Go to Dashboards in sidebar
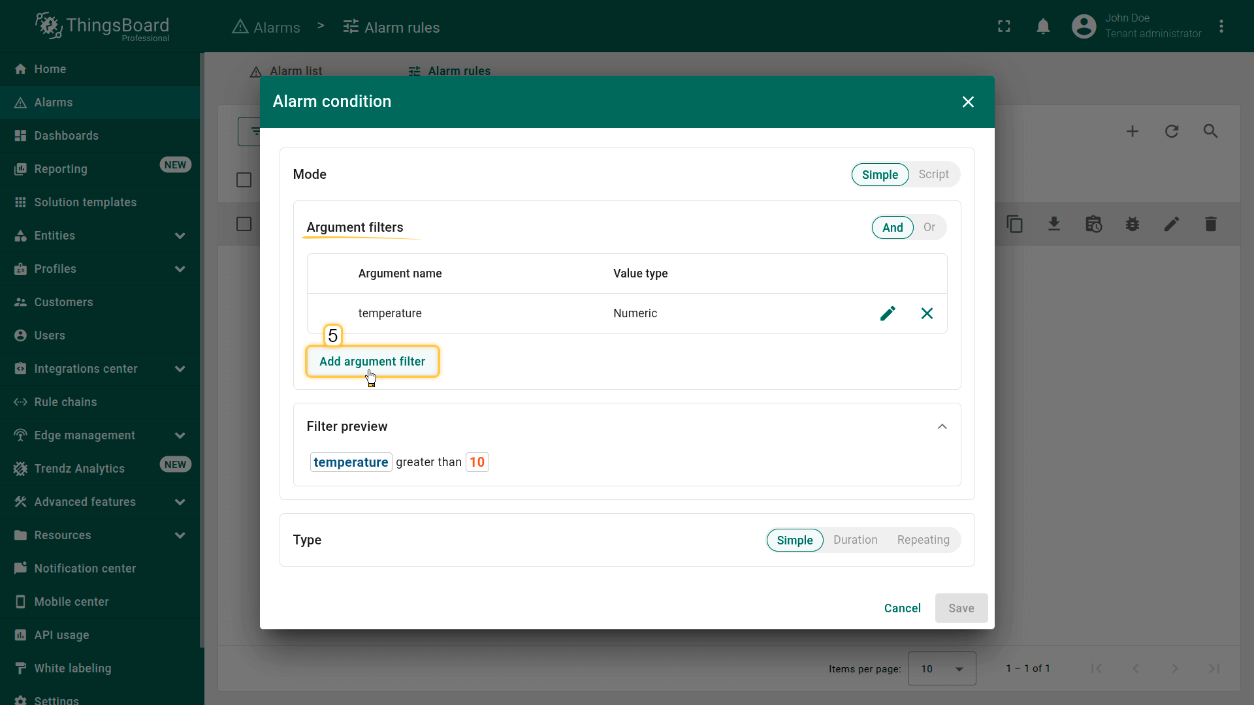Screen dimensions: 1254x705 pyautogui.click(x=66, y=136)
